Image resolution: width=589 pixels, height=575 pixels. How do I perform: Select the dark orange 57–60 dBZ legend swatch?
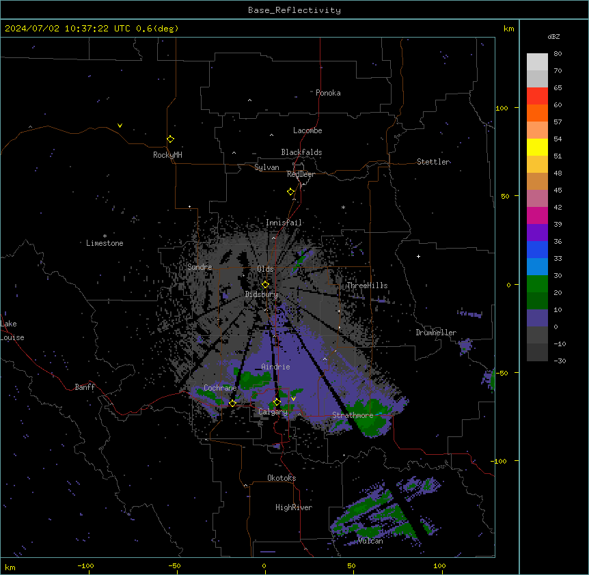point(537,113)
